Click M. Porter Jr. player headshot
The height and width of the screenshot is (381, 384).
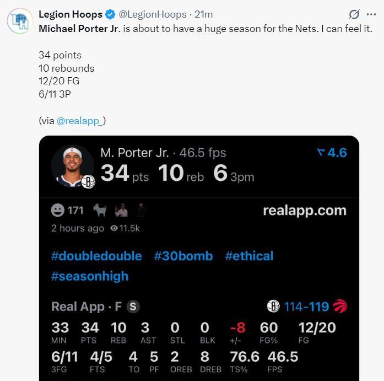72,165
